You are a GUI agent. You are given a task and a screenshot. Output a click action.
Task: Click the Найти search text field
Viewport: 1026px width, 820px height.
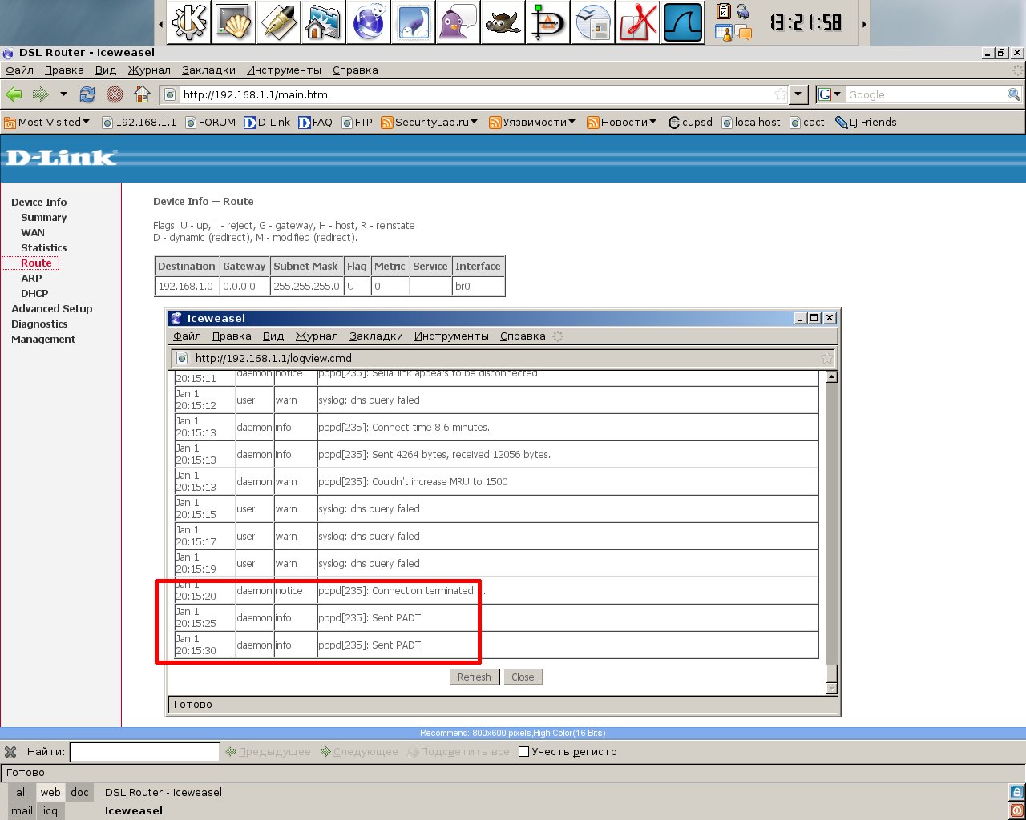pos(144,752)
